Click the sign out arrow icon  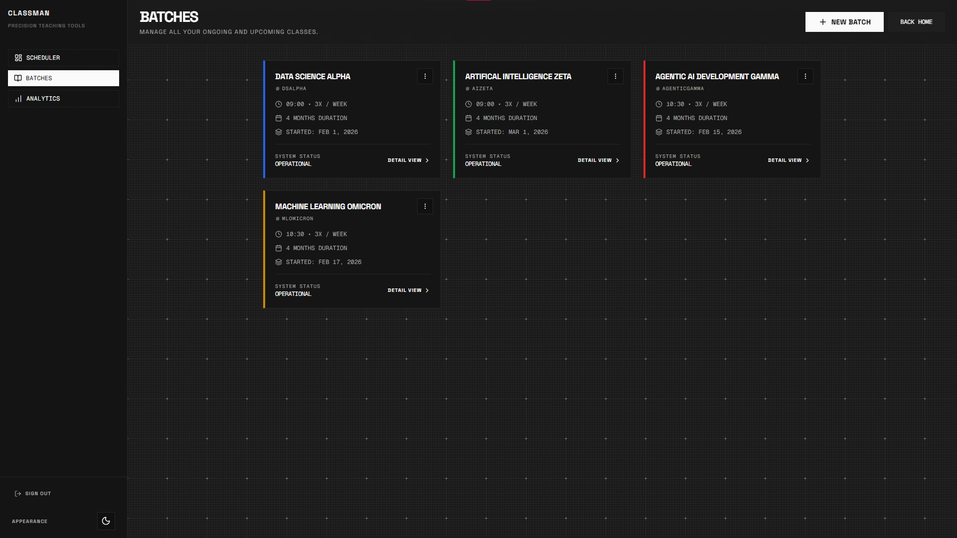point(18,494)
